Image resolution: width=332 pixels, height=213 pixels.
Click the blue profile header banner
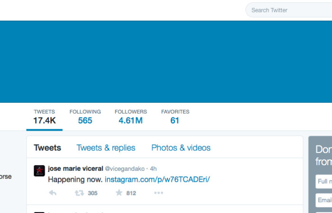[x=166, y=62]
